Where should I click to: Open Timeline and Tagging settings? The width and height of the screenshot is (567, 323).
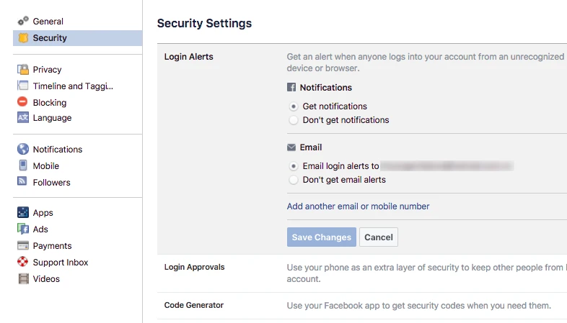point(73,86)
